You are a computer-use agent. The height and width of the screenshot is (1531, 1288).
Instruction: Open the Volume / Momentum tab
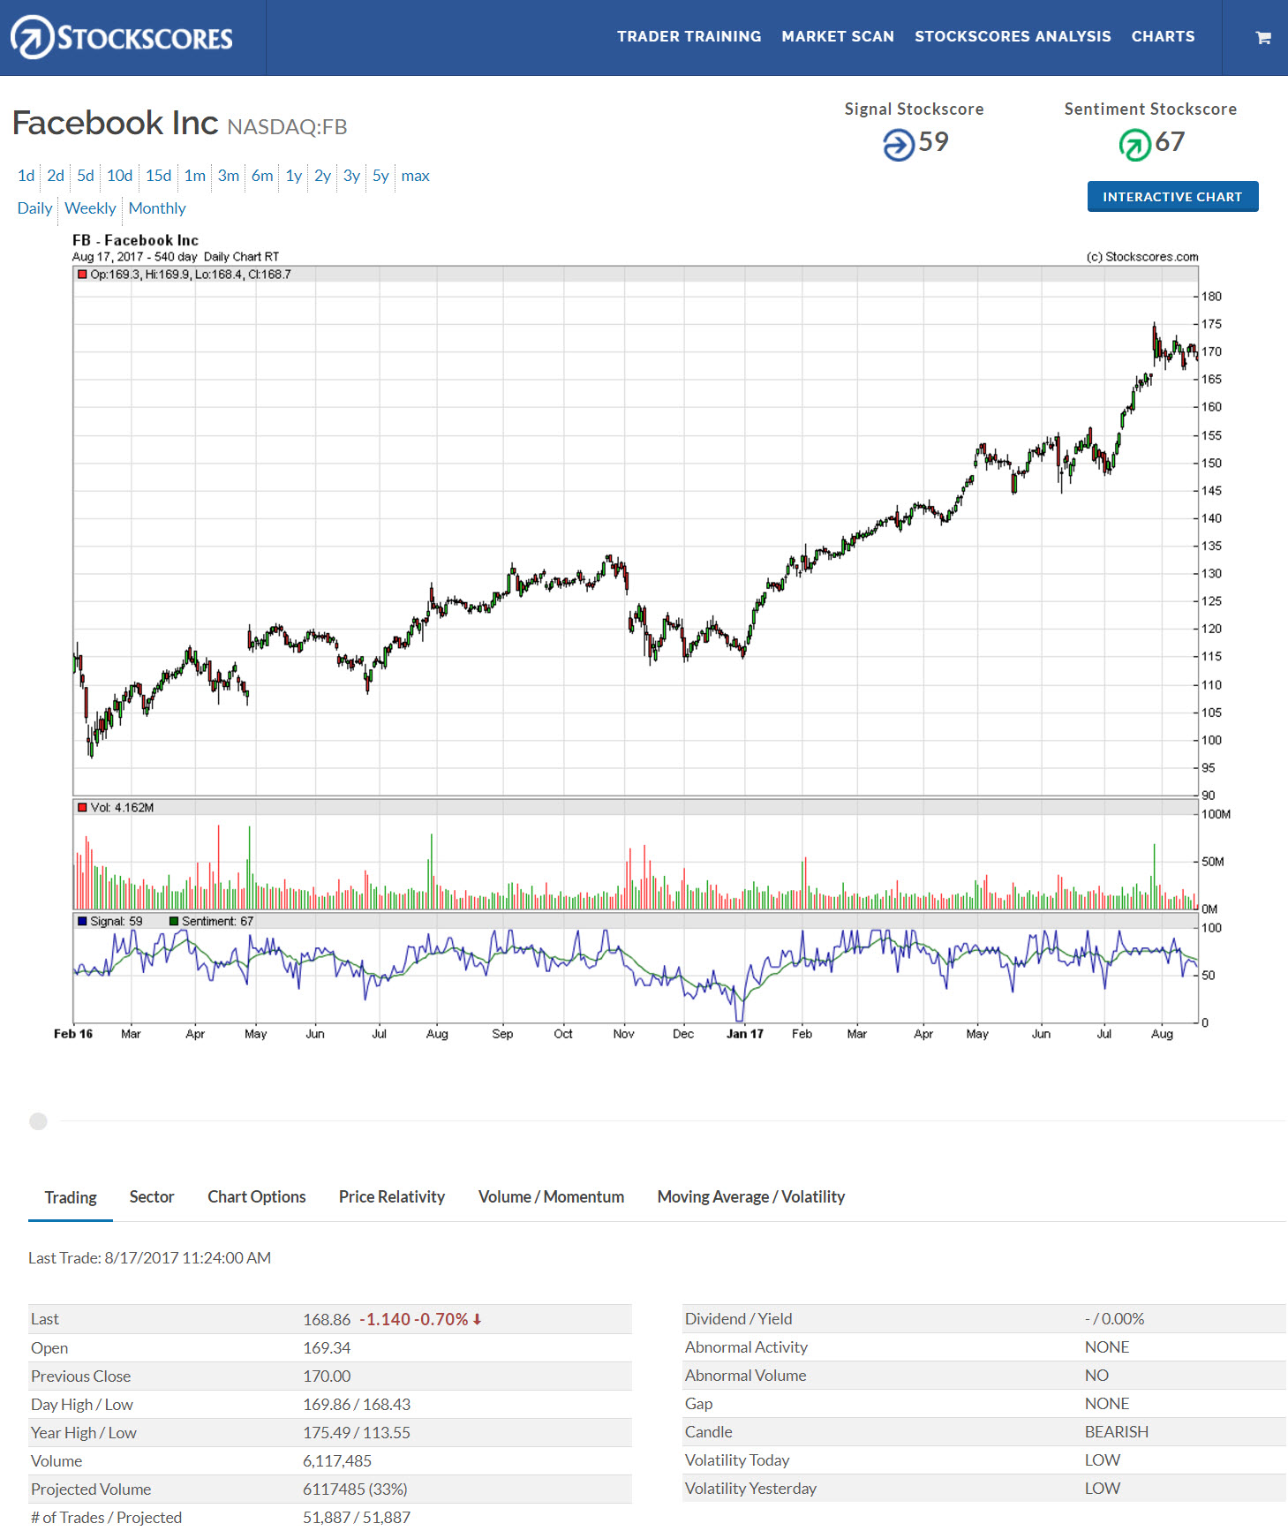551,1196
